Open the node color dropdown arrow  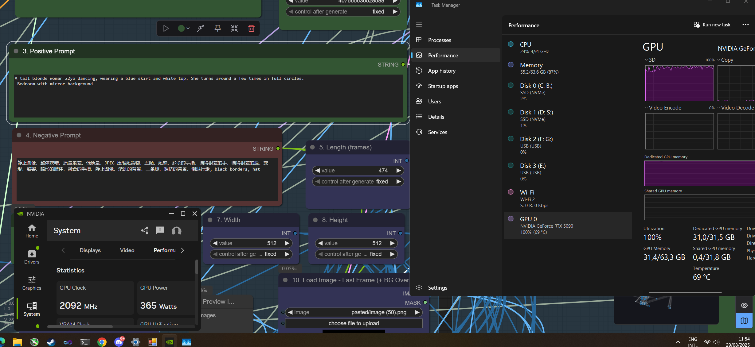point(188,29)
